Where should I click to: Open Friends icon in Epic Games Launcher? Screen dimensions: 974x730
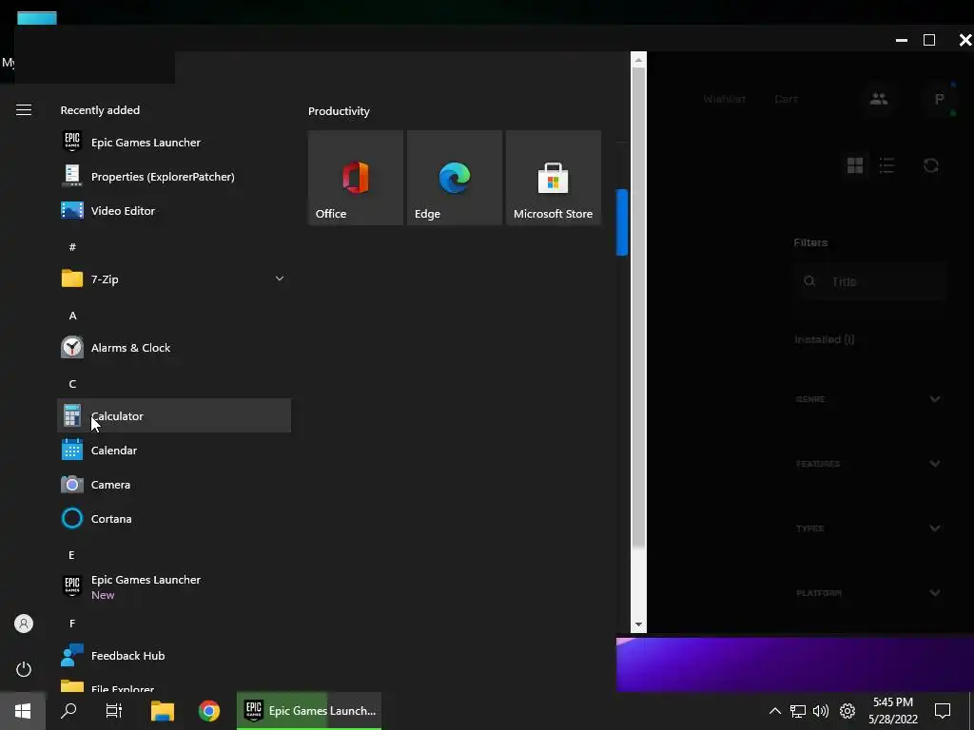tap(878, 99)
